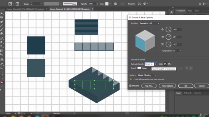Click the Y-axis rotation icon

[162, 37]
